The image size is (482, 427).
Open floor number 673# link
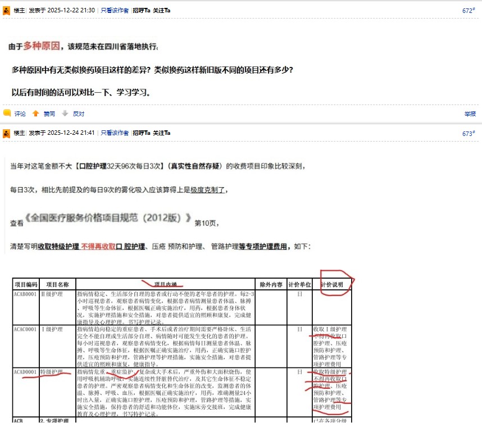(x=468, y=133)
